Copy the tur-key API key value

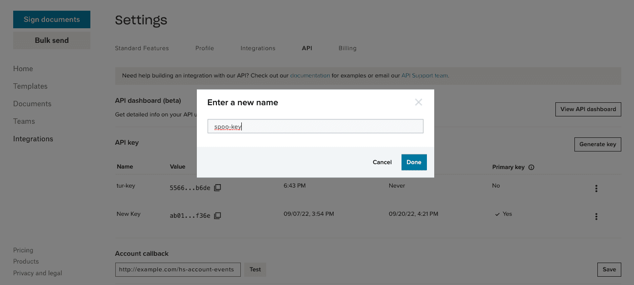[217, 187]
